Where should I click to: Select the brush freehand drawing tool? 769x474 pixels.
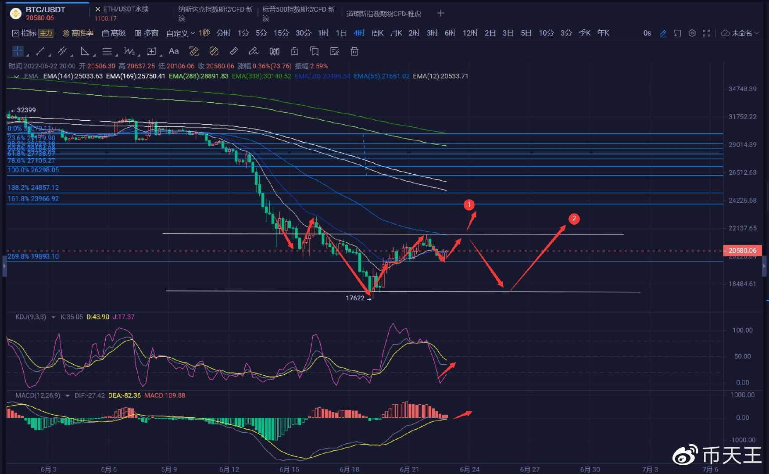pyautogui.click(x=254, y=51)
